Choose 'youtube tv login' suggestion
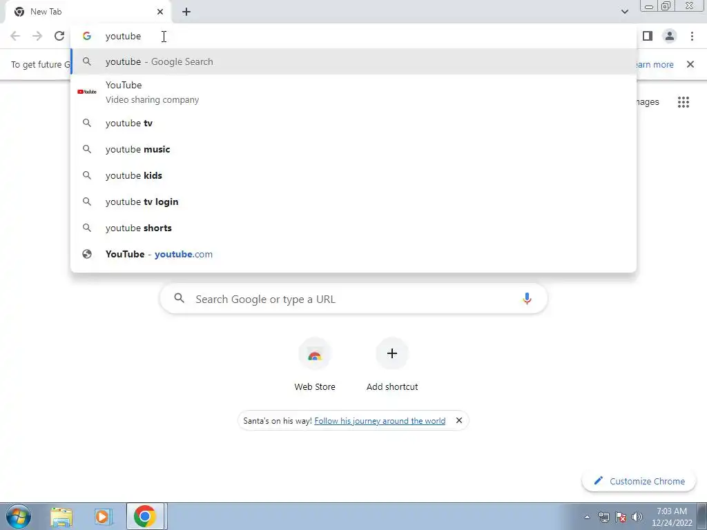 pos(353,202)
